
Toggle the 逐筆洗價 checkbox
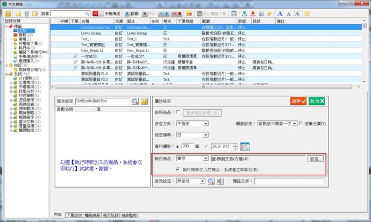tap(301, 123)
